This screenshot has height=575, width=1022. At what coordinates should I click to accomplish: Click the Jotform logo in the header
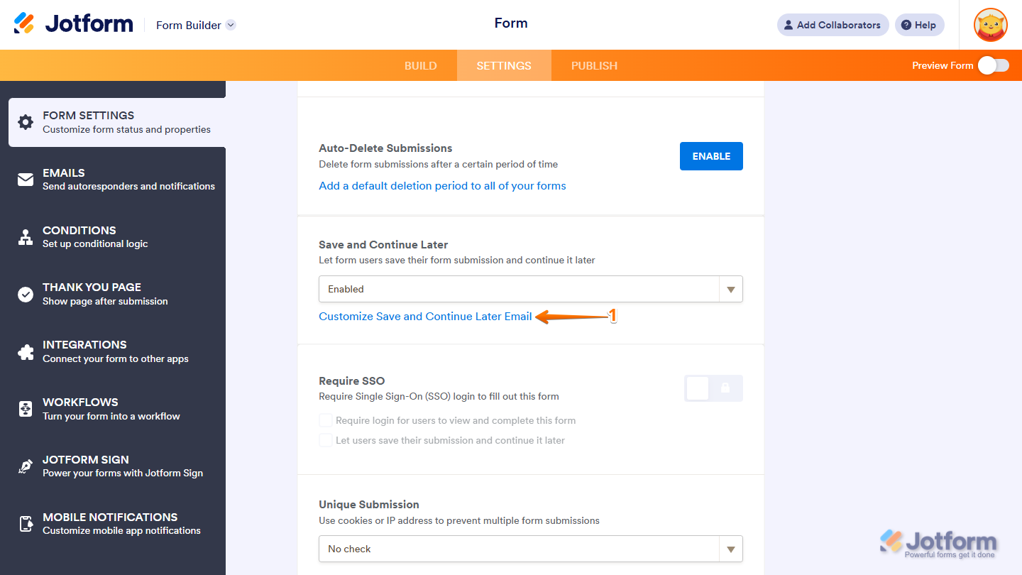73,23
